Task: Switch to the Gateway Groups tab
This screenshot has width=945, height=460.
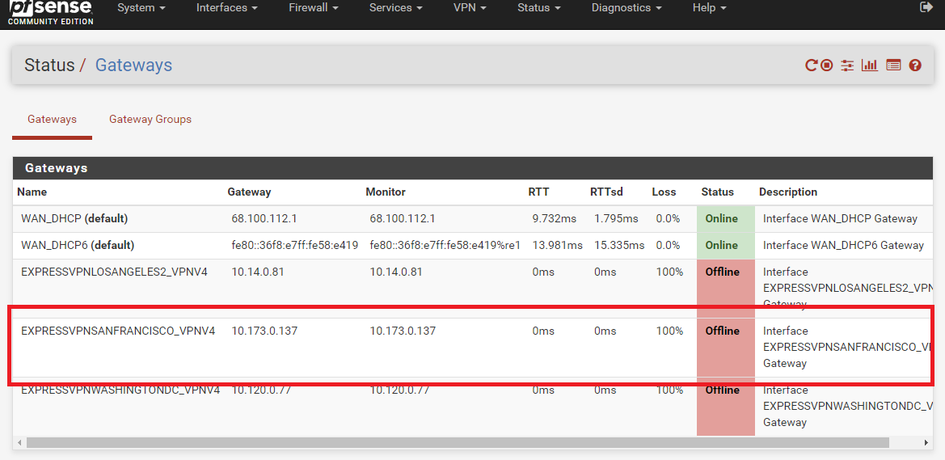Action: (x=150, y=120)
